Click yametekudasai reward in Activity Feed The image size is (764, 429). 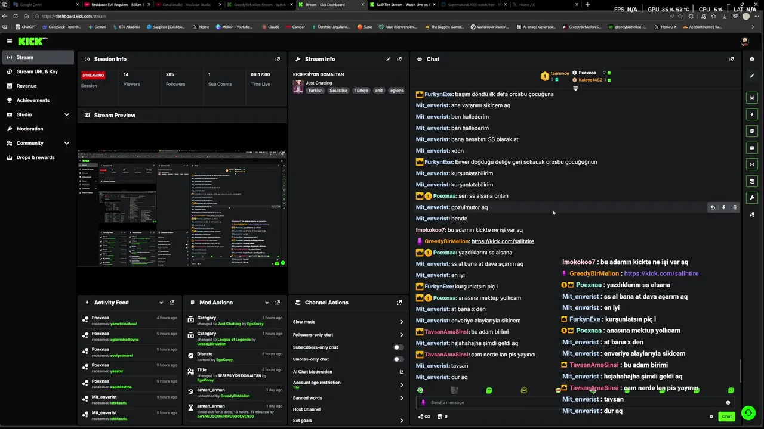click(x=123, y=324)
